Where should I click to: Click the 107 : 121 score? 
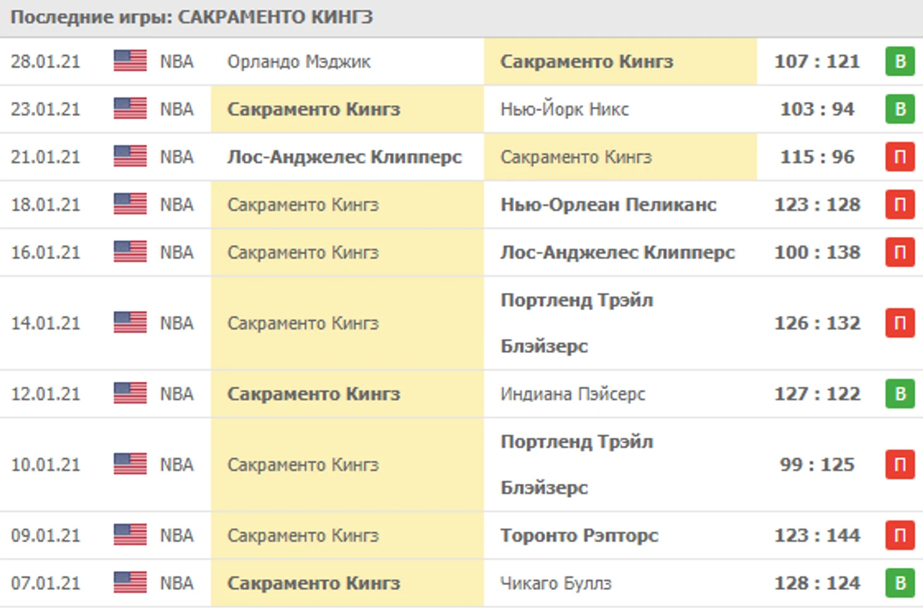tap(817, 62)
